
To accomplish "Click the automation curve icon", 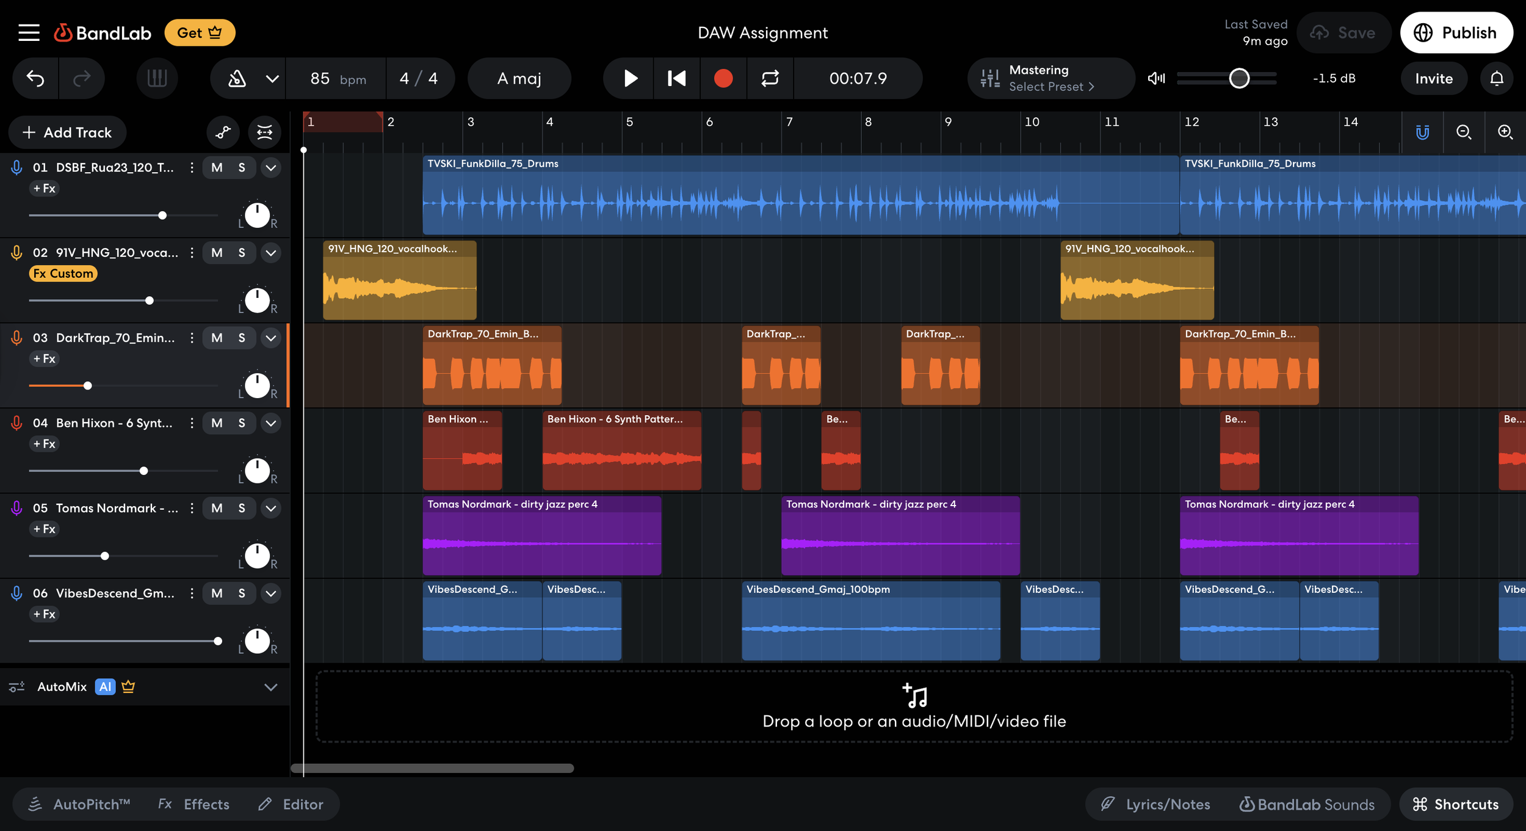I will pos(223,132).
